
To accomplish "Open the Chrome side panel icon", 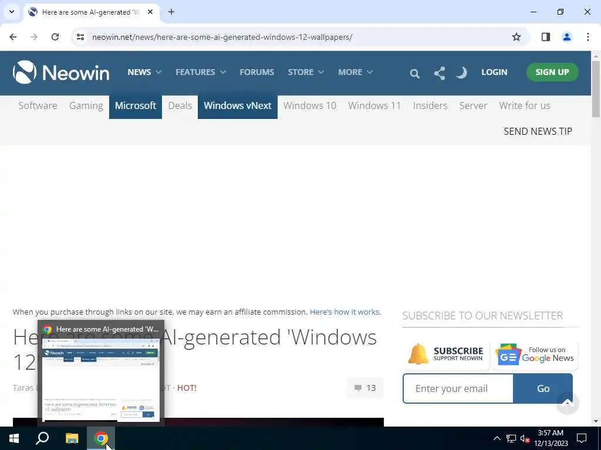I will click(x=545, y=37).
